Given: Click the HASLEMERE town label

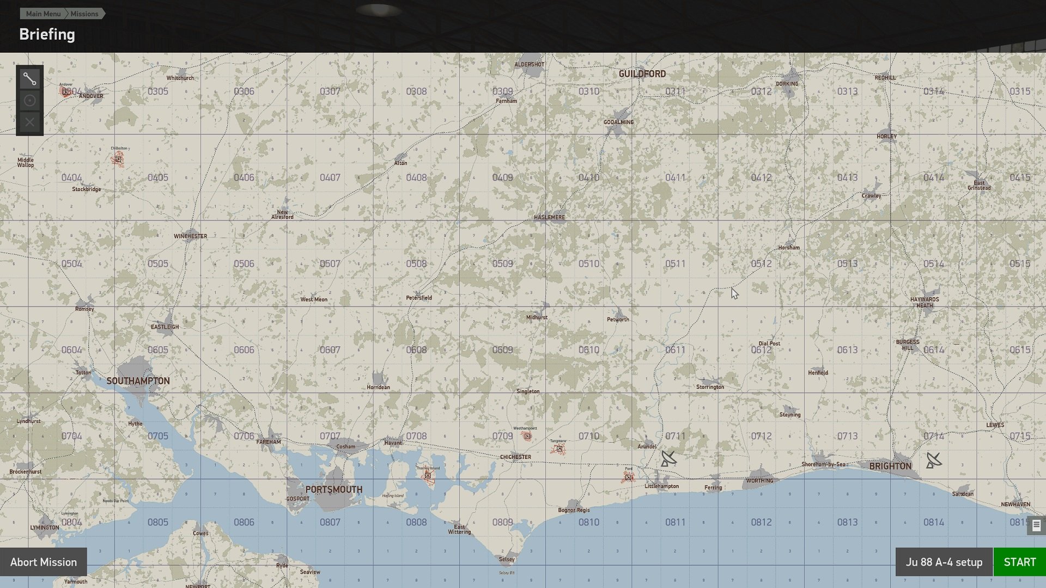Looking at the screenshot, I should pyautogui.click(x=549, y=217).
